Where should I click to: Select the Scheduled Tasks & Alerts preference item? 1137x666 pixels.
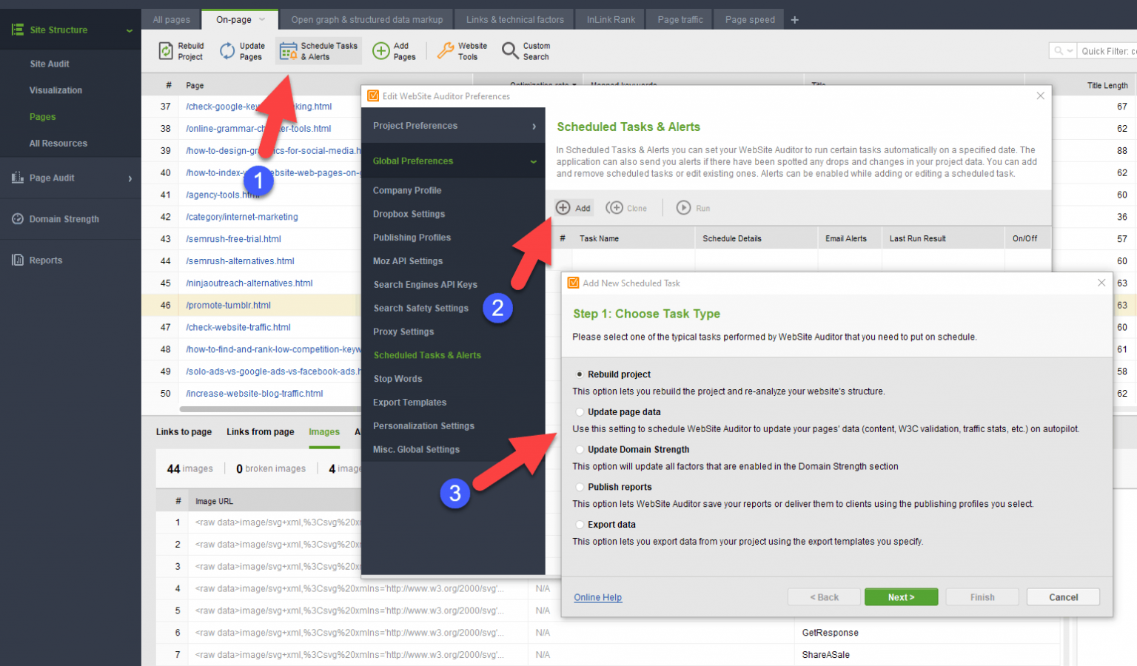[426, 355]
